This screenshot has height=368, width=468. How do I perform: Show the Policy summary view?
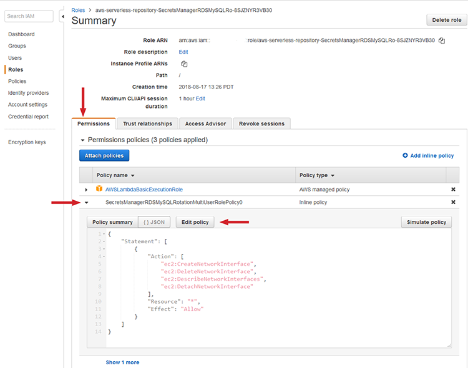coord(112,222)
